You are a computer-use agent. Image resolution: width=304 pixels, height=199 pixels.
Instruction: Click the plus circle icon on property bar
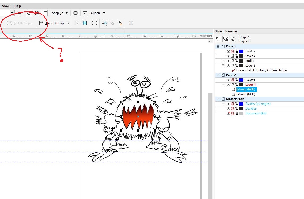131,23
